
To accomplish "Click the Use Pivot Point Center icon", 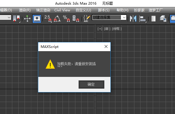I will click(x=17, y=19).
